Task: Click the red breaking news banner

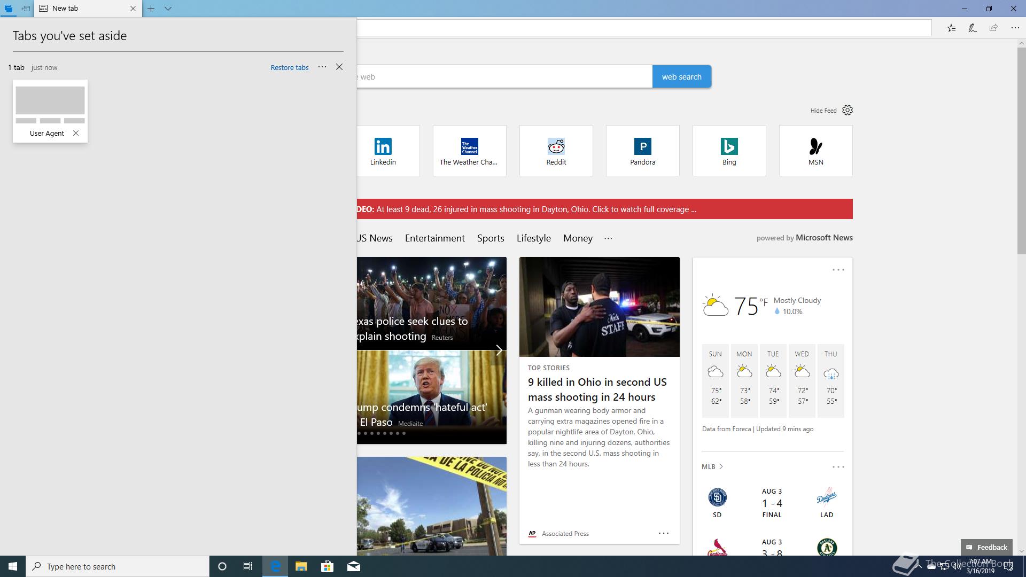Action: (605, 209)
